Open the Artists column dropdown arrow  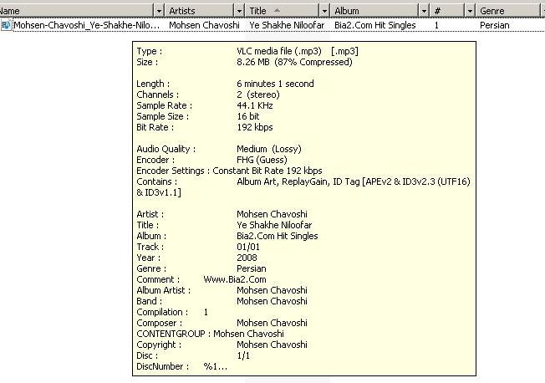(239, 11)
